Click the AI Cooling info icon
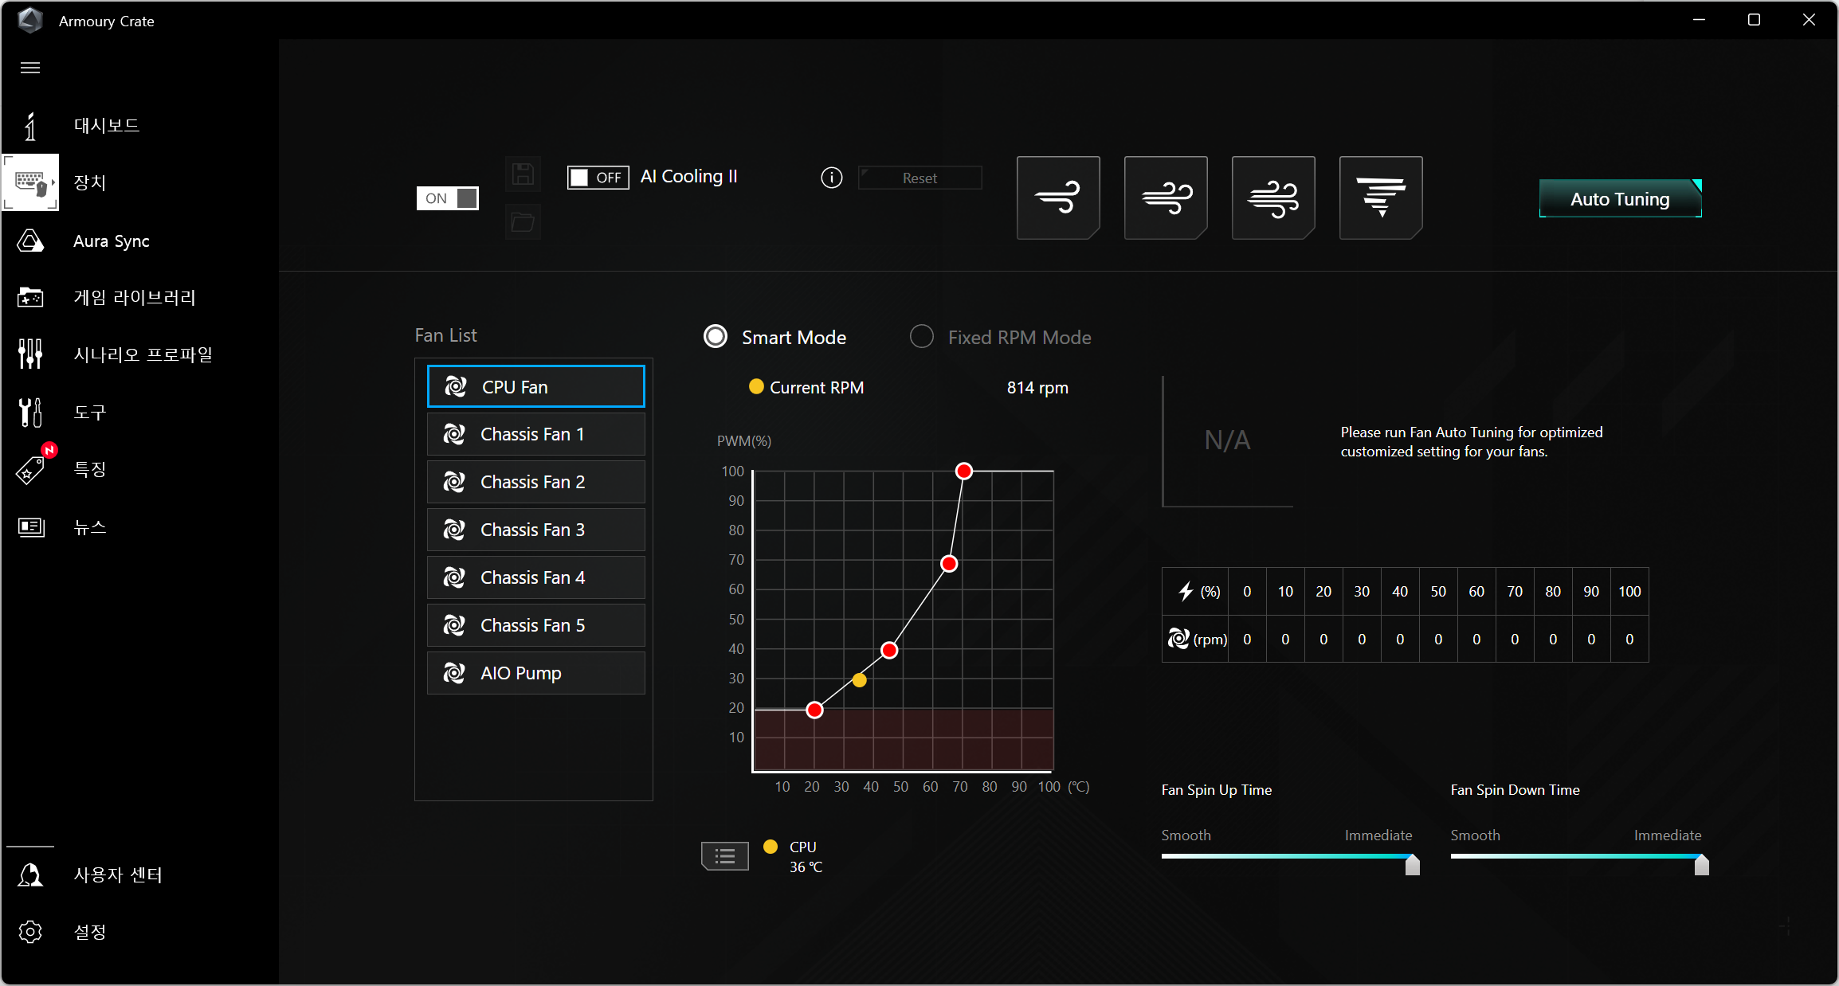 pos(831,178)
